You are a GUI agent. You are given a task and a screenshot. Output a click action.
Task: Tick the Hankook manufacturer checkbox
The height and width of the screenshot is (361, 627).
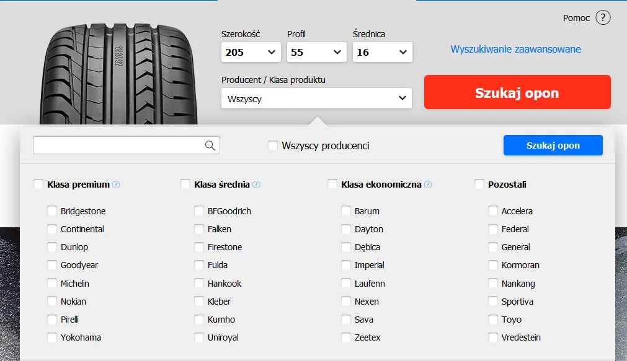[199, 284]
